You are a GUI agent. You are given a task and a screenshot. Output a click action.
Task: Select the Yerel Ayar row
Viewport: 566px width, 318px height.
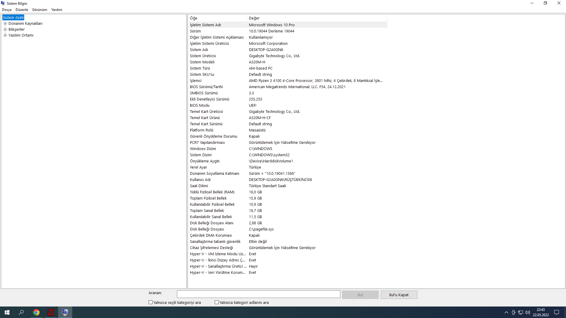click(x=288, y=167)
